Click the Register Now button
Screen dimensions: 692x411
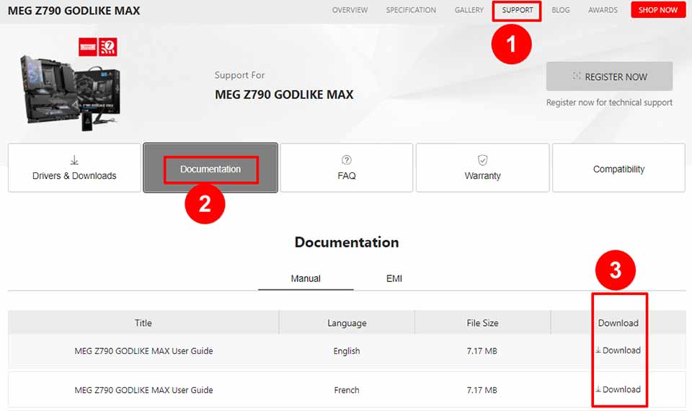tap(609, 76)
